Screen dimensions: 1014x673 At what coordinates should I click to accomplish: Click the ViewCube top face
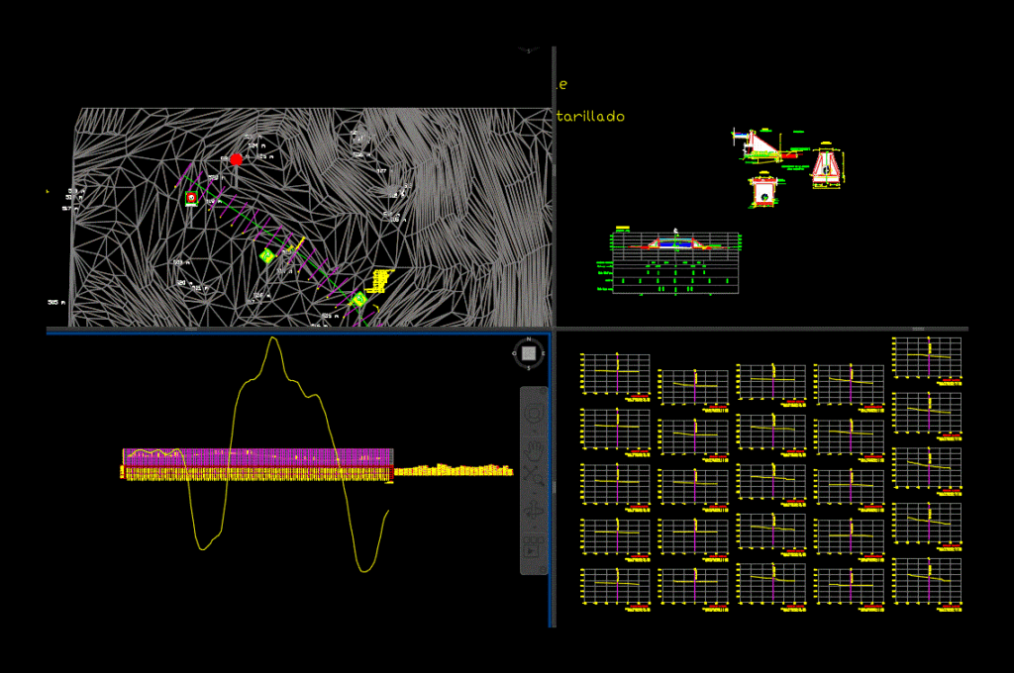point(529,353)
